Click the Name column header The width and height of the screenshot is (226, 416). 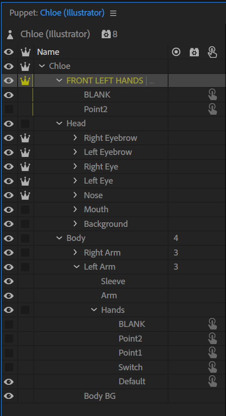[x=48, y=52]
